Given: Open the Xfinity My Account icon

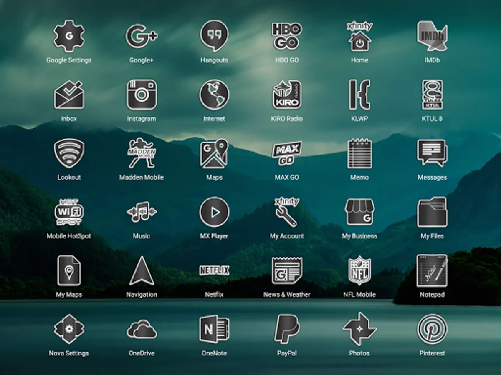Looking at the screenshot, I should pos(287,212).
